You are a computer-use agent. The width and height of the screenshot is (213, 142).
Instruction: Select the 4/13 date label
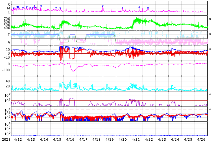coord(31,140)
